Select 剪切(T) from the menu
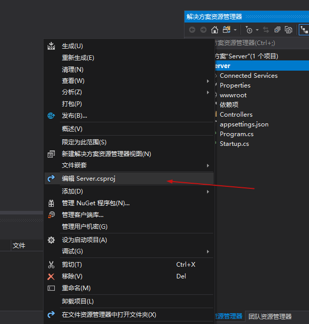Screen dimensions: 309x324 point(129,265)
